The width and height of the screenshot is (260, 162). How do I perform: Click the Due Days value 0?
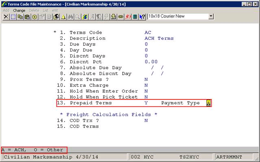tap(146, 44)
